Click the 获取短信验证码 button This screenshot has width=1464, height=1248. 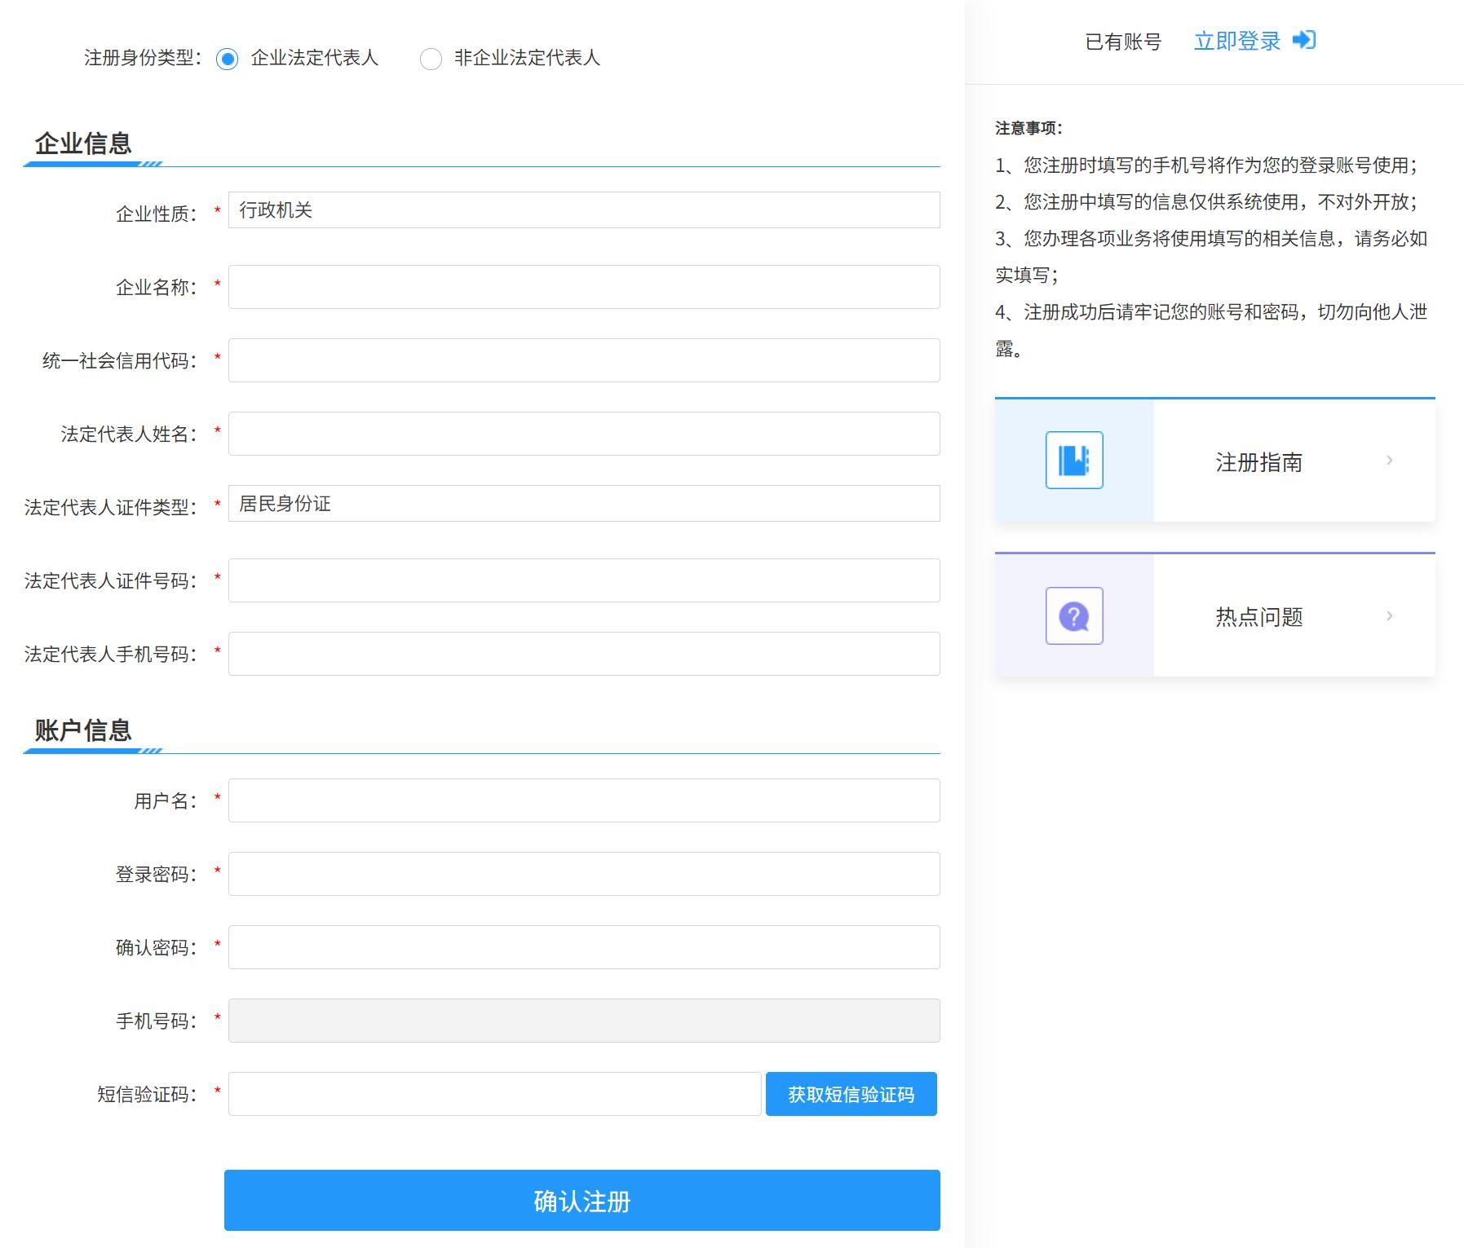tap(851, 1094)
